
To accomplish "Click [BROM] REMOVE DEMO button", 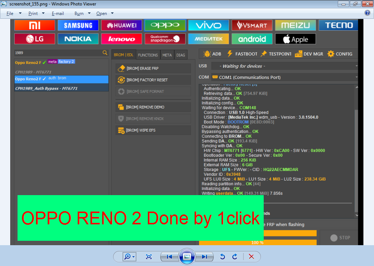I will tap(153, 107).
